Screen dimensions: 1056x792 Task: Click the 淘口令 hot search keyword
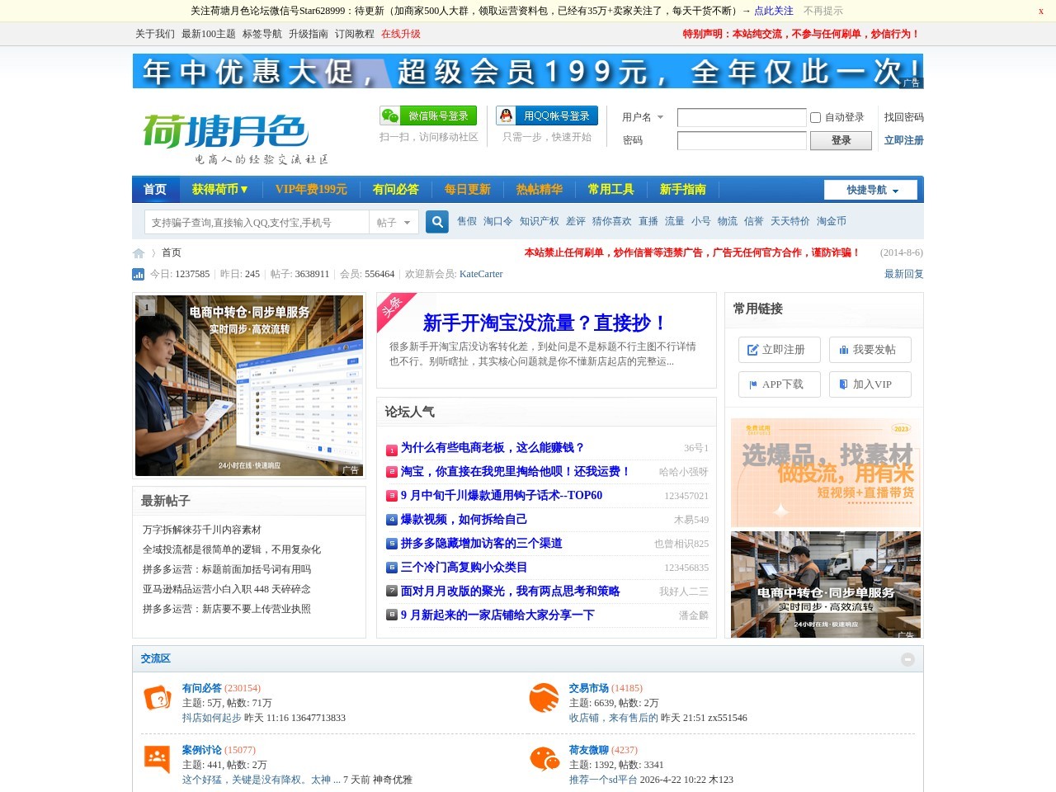(x=498, y=221)
